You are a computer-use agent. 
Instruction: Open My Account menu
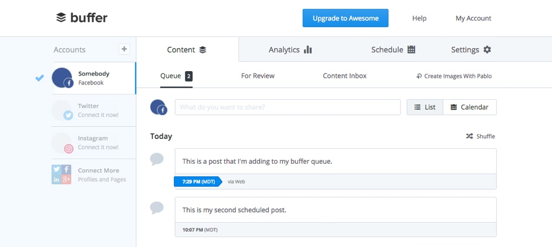pyautogui.click(x=473, y=18)
